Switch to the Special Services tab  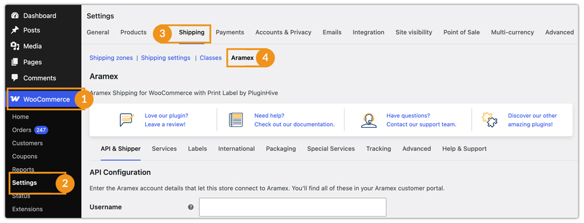(x=331, y=148)
